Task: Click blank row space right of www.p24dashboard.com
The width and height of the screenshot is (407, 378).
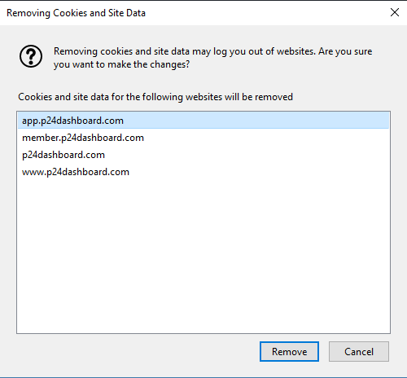Action: pyautogui.click(x=259, y=172)
